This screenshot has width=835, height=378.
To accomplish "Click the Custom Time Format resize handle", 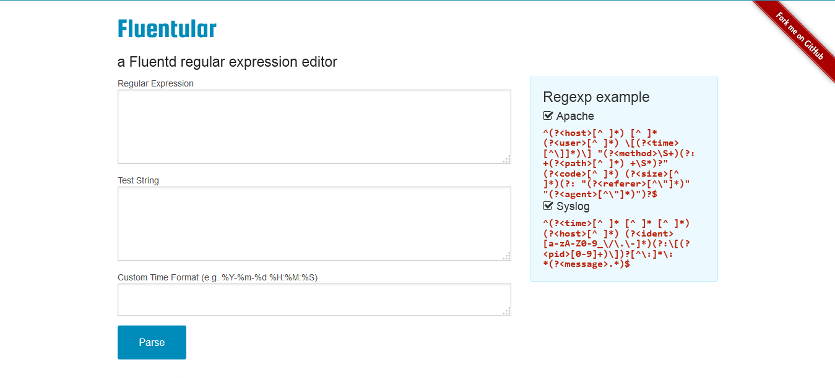I will [x=507, y=311].
